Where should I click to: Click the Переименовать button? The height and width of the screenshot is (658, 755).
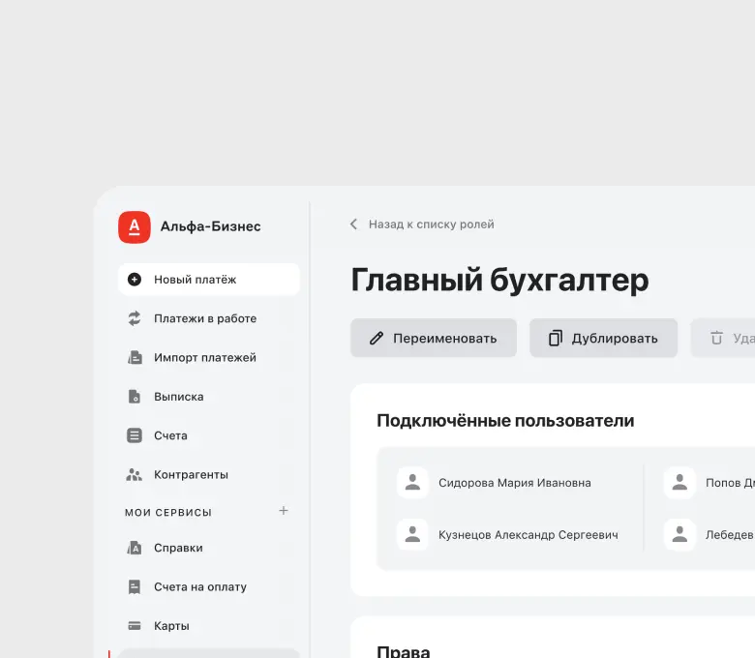tap(434, 338)
